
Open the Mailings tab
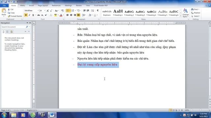click(68, 6)
